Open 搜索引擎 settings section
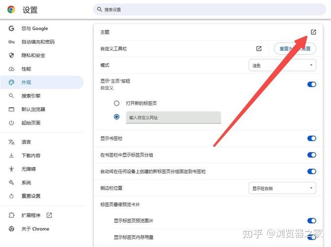 tap(42, 96)
